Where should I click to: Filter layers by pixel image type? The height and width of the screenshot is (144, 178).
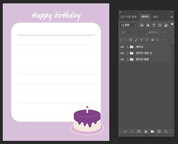(142, 25)
